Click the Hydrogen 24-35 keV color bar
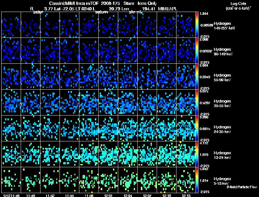 tap(197, 128)
